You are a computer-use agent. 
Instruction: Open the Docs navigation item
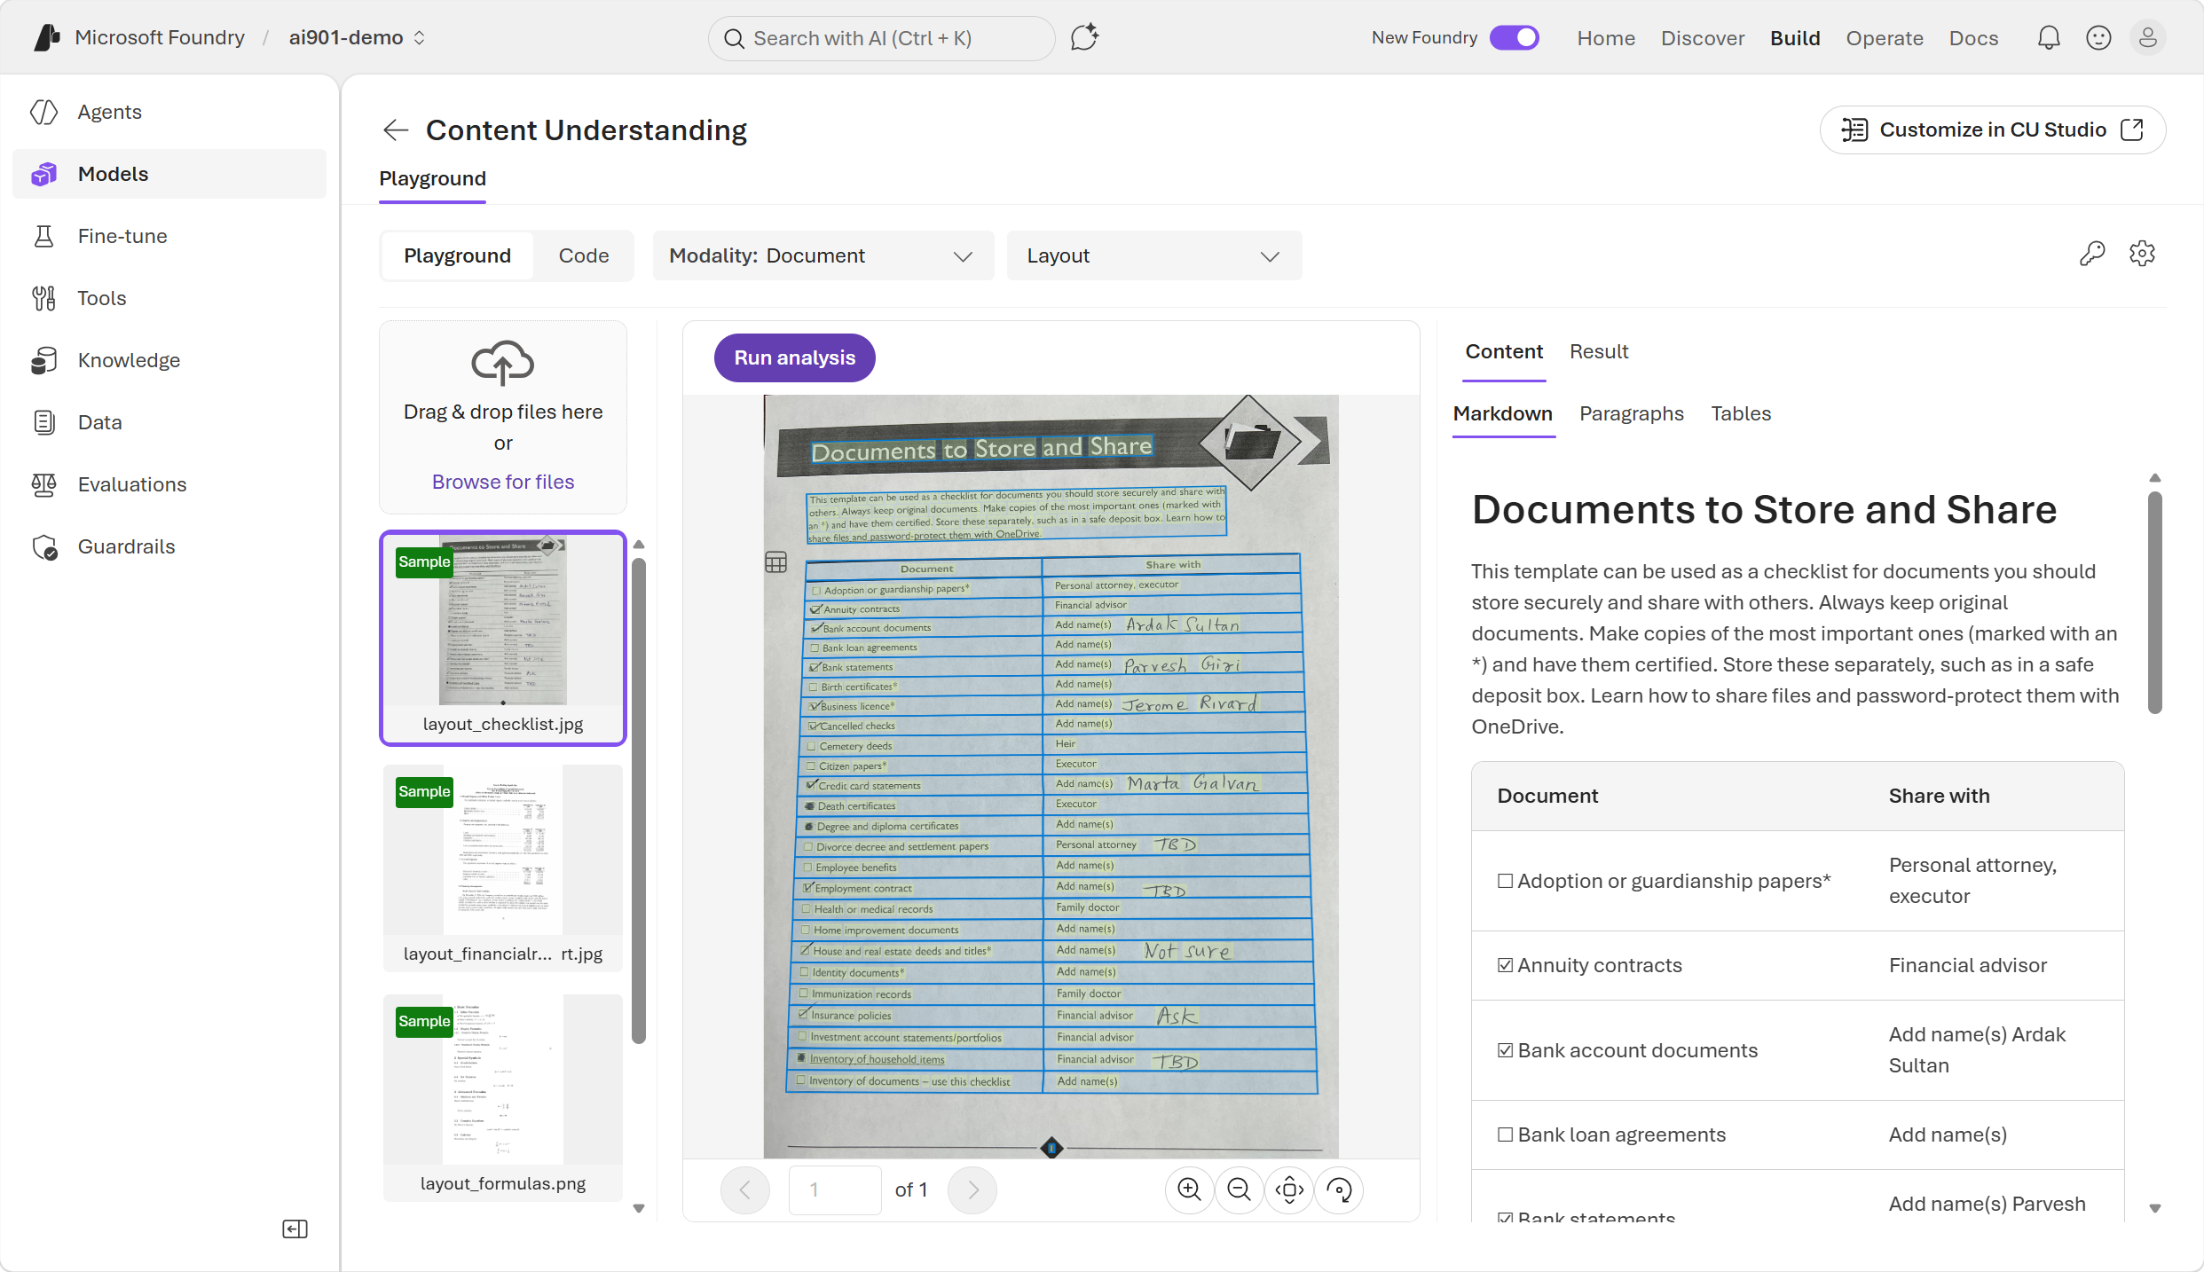tap(1973, 38)
